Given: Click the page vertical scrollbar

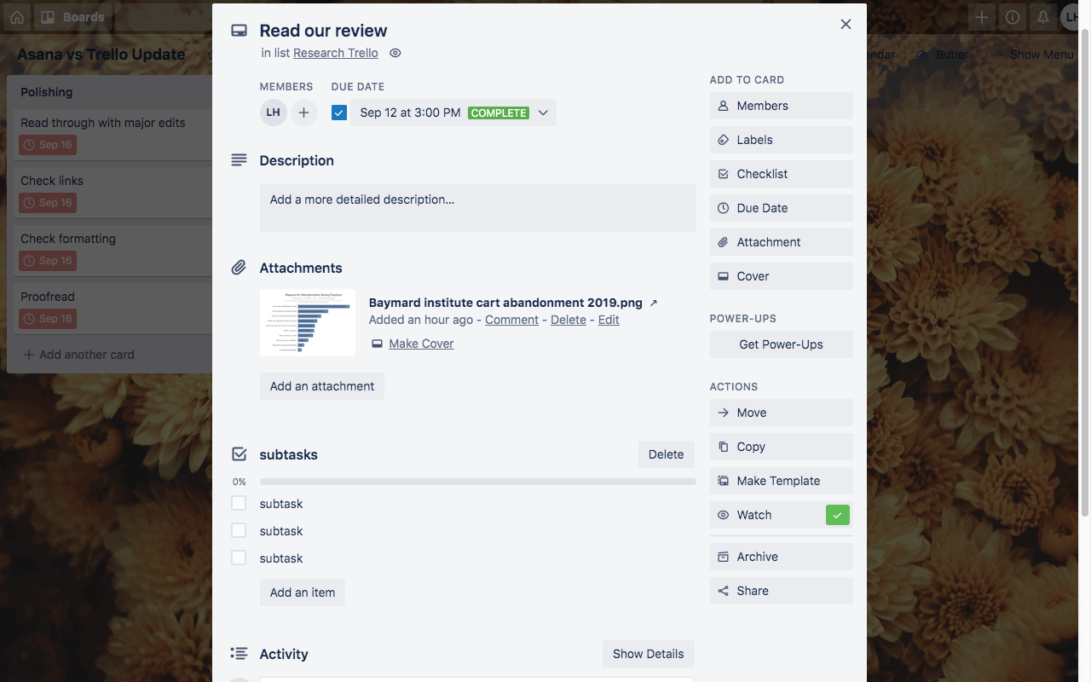Looking at the screenshot, I should click(1085, 273).
